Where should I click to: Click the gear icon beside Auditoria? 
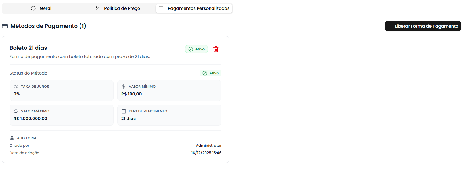(12, 138)
